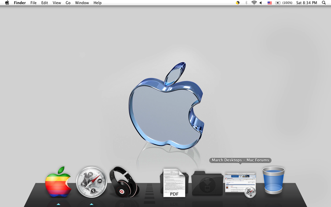331x207 pixels.
Task: Click the Sat 8:34 PM clock
Action: (x=307, y=3)
